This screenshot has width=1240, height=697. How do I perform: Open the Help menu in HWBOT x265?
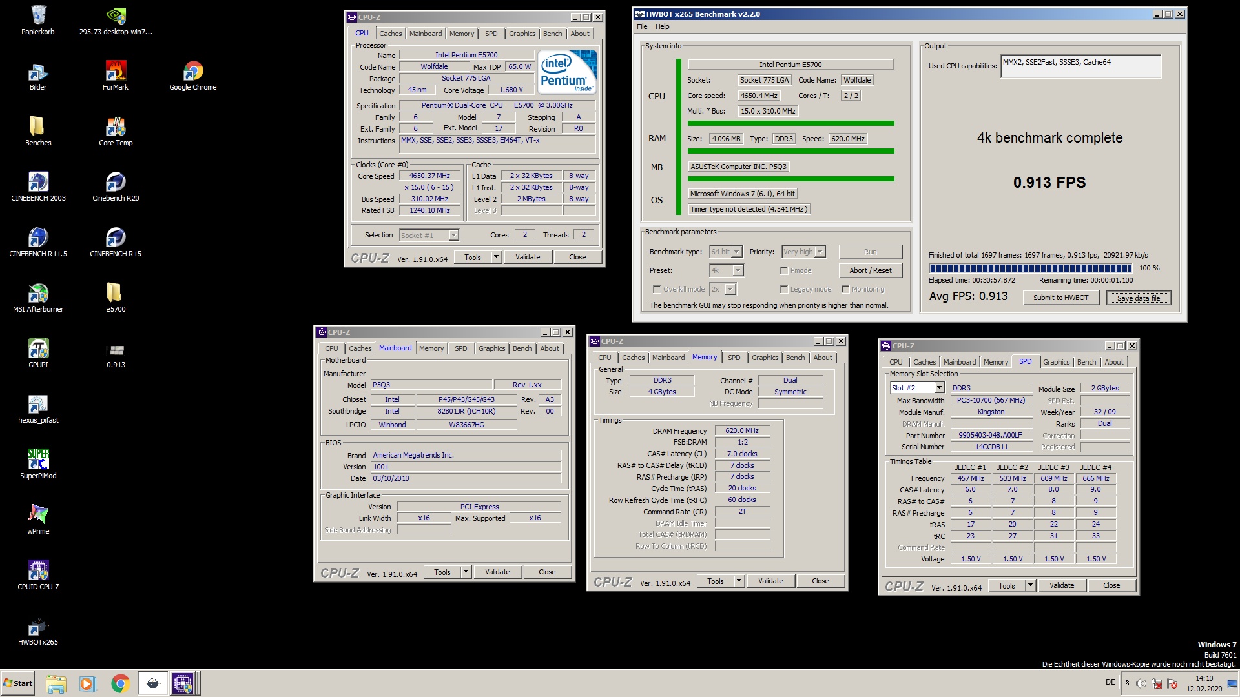tap(663, 26)
